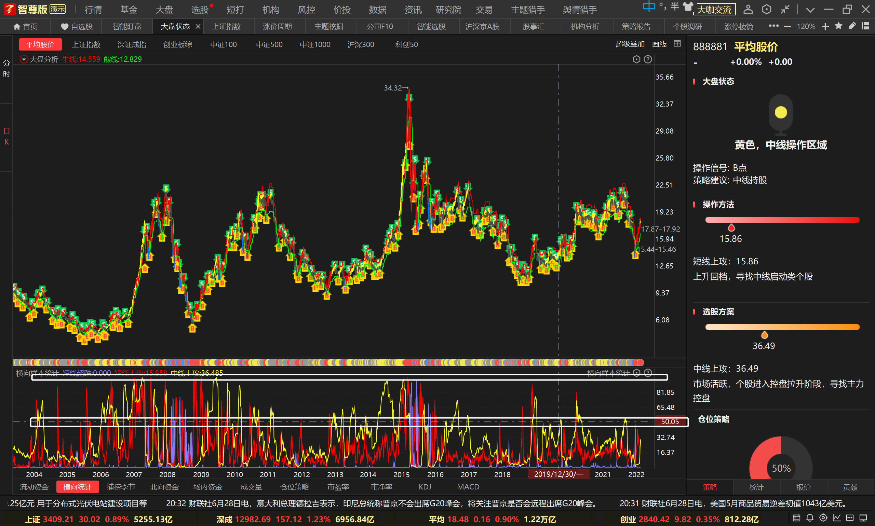This screenshot has width=875, height=526.
Task: Click the 演示 demo badge
Action: [x=57, y=9]
